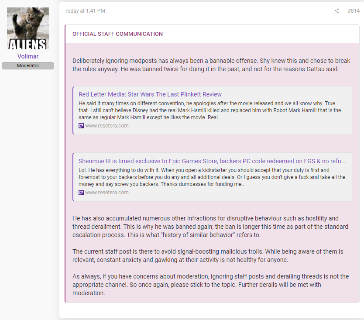The image size is (364, 320).
Task: Click www.resetera.com under the Shenmue III preview
Action: (107, 193)
